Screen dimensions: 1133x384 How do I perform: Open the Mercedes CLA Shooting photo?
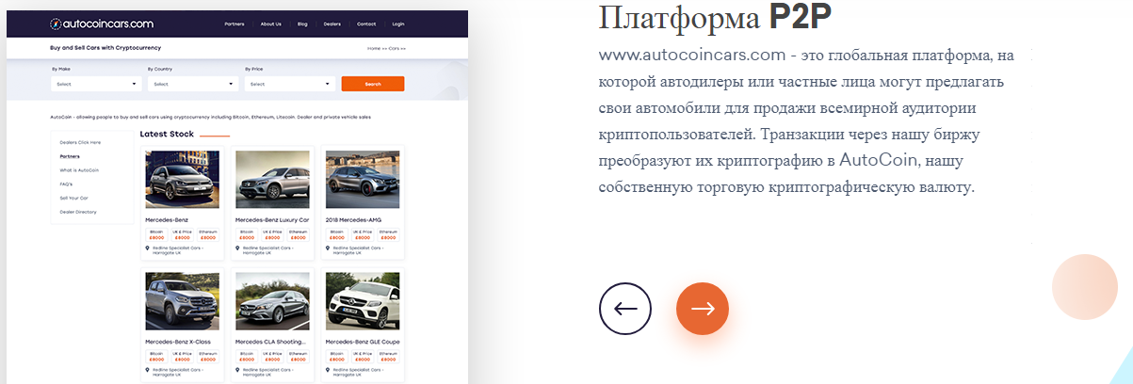click(272, 301)
